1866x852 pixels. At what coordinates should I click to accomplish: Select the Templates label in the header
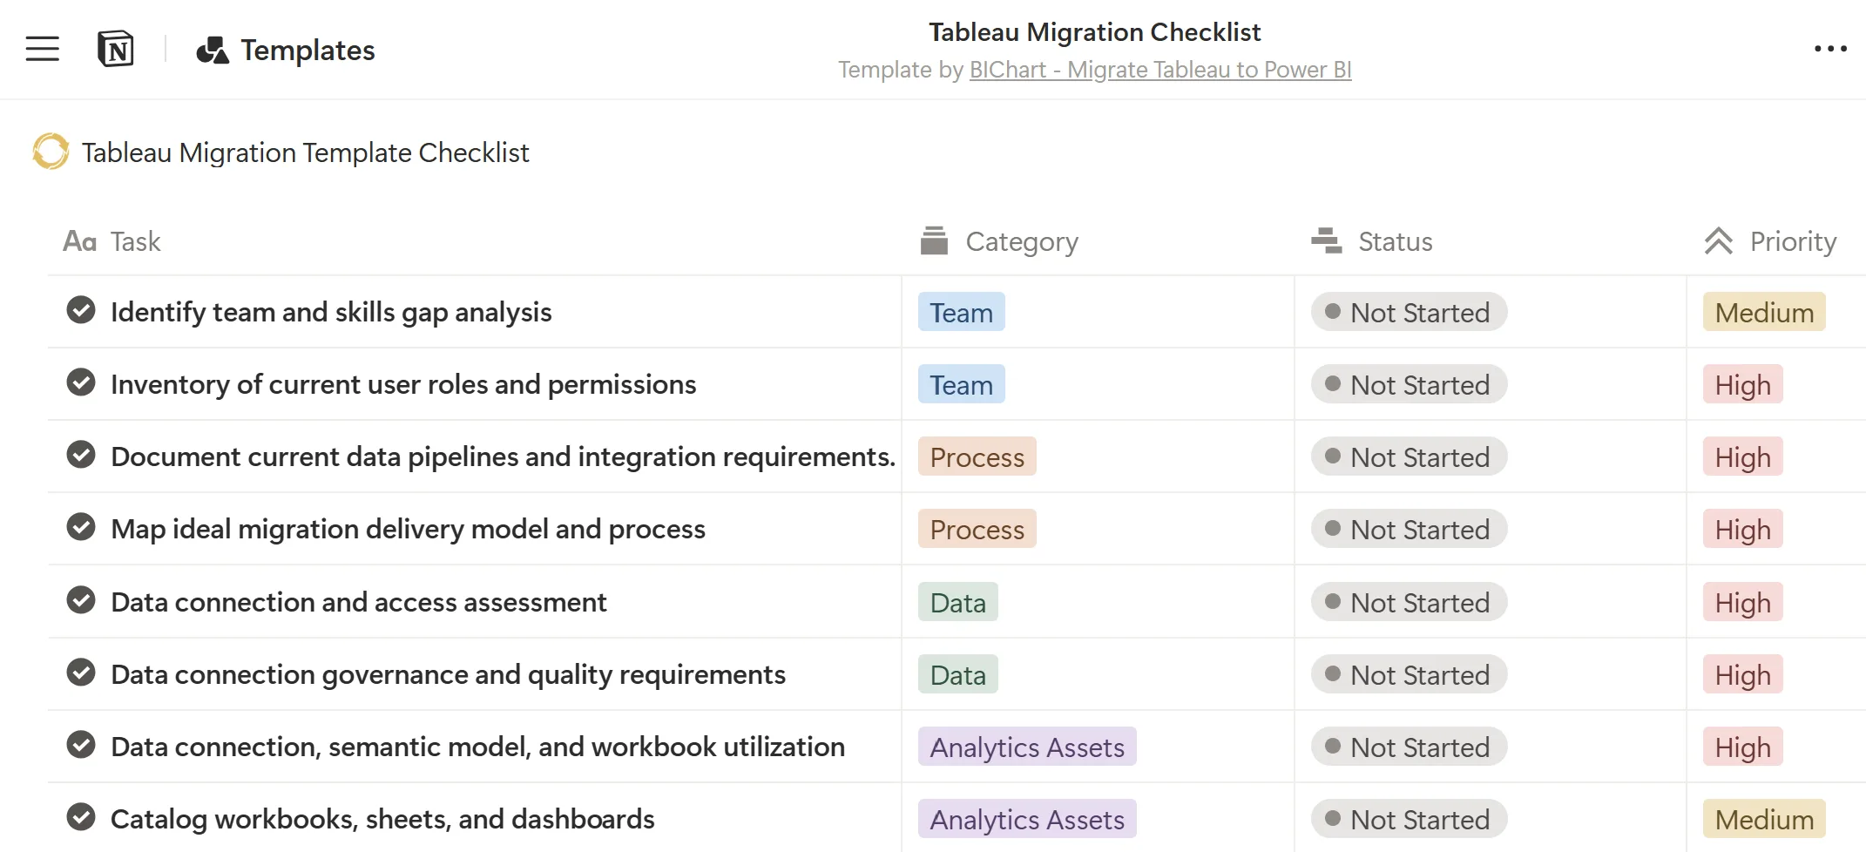point(307,50)
